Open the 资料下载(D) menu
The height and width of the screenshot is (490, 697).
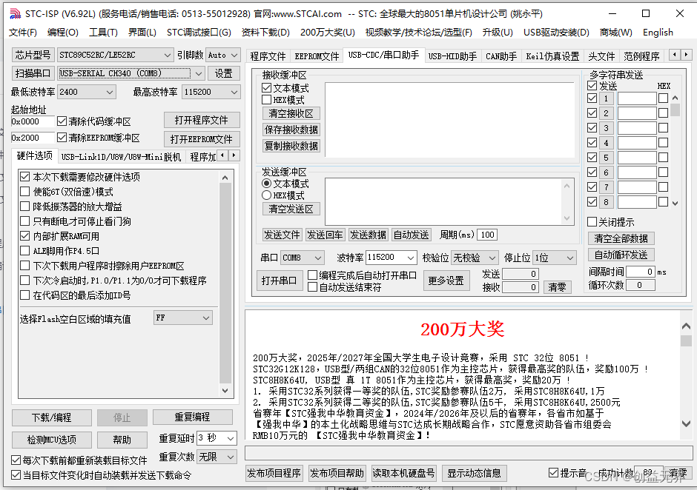[265, 33]
